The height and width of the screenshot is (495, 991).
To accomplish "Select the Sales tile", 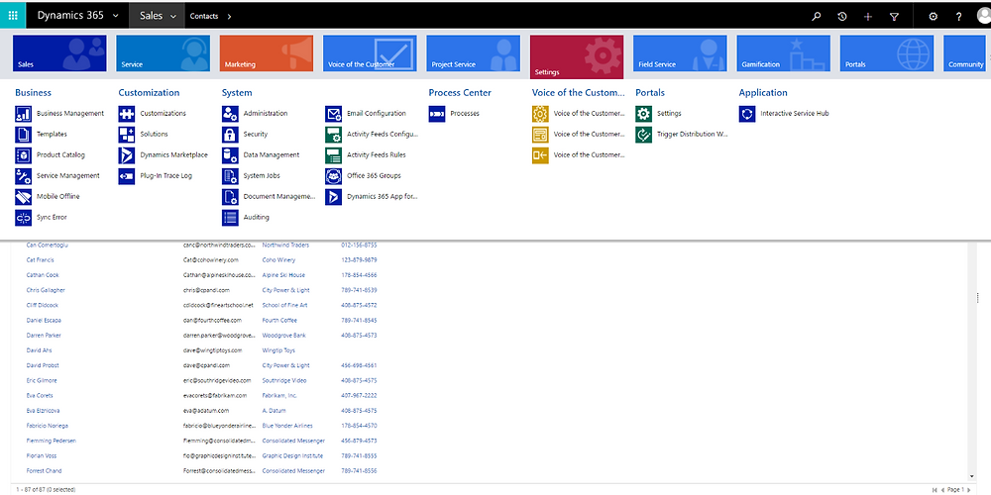I will tap(59, 53).
